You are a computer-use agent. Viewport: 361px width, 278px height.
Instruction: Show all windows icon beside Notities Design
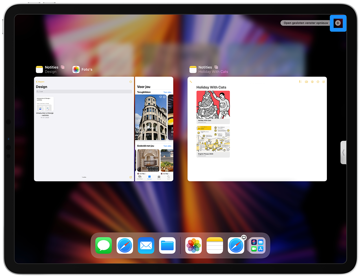pos(63,67)
